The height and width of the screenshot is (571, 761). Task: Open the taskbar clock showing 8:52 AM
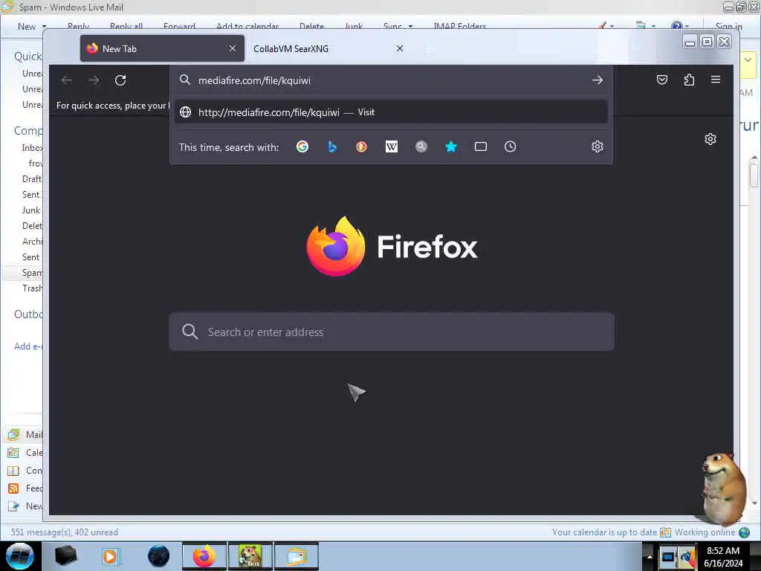pyautogui.click(x=723, y=557)
